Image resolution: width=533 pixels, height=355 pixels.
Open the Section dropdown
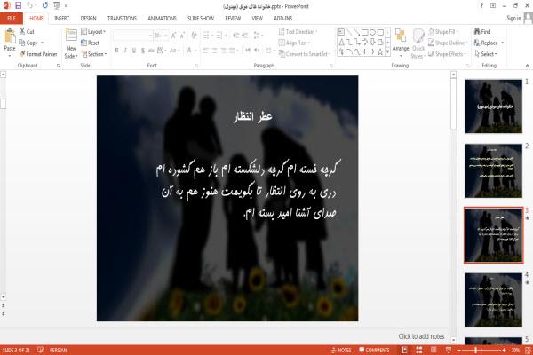[94, 54]
